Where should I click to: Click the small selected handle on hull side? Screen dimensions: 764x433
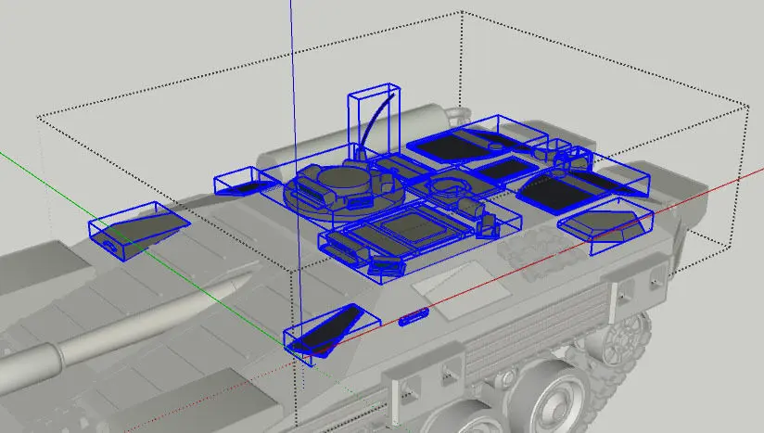[414, 316]
